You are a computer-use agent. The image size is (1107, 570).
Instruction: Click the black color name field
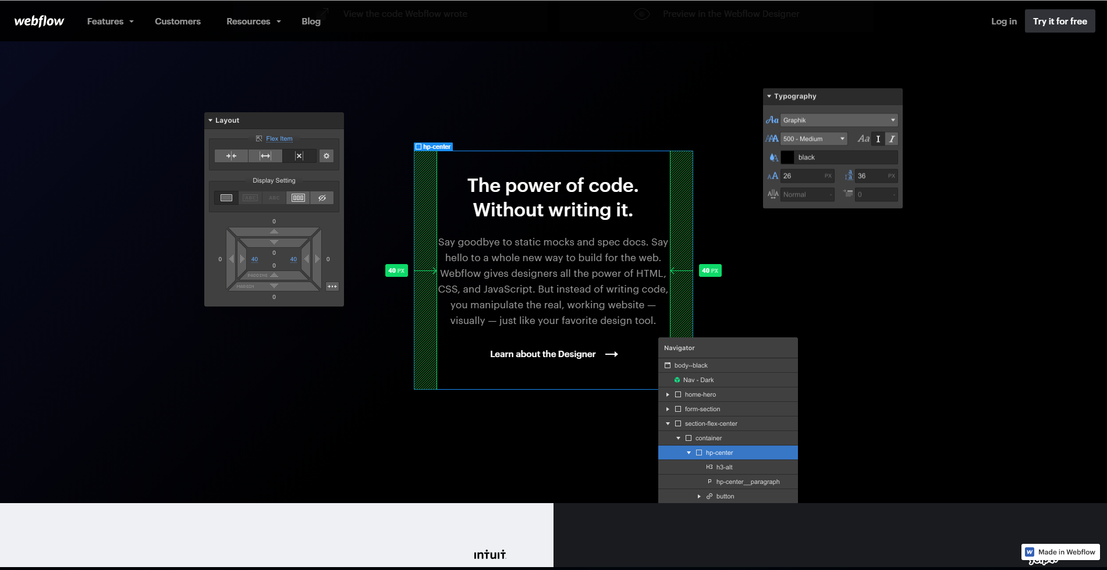pos(847,158)
